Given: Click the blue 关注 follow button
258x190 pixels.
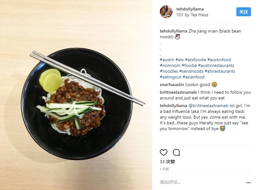Looking at the screenshot, I should pos(243,12).
